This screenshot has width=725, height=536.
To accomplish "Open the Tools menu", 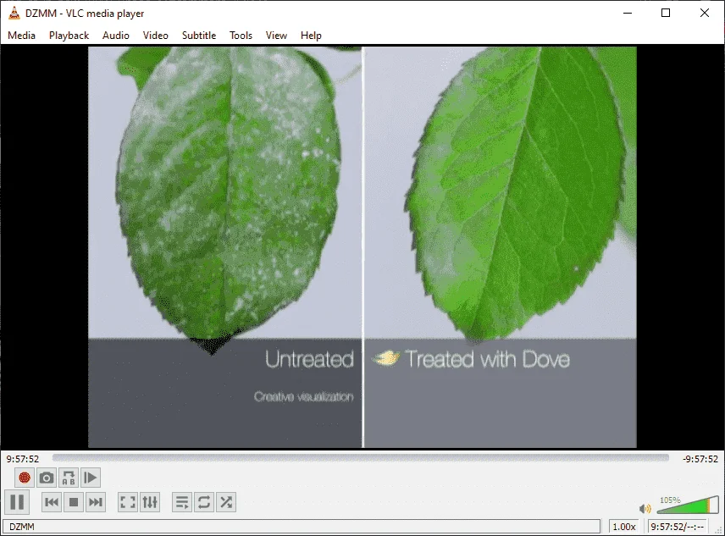I will coord(241,35).
